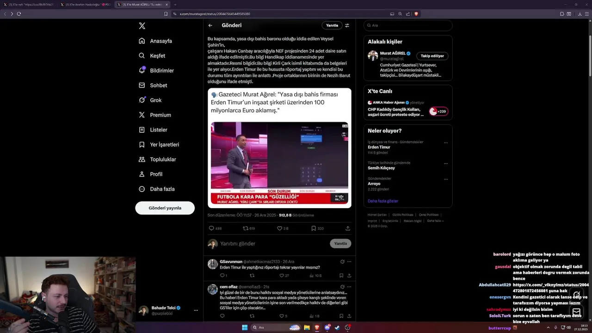Open Discord from the taskbar
This screenshot has width=592, height=333.
click(327, 327)
